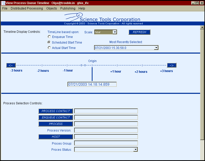The image size is (205, 161).
Task: Open the Publishing menu
Action: tap(68, 8)
